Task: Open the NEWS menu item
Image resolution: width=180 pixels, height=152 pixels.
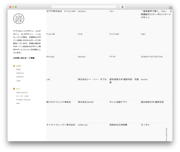Action: pos(18,69)
